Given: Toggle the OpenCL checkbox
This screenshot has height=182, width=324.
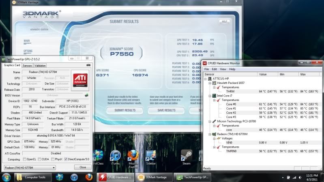Looking at the screenshot, I should pyautogui.click(x=25, y=159).
